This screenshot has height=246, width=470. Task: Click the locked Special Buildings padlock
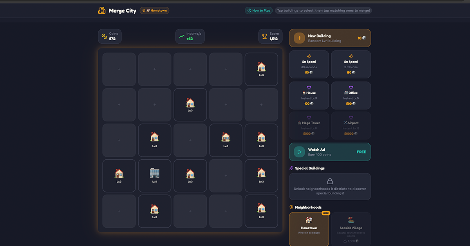click(329, 180)
